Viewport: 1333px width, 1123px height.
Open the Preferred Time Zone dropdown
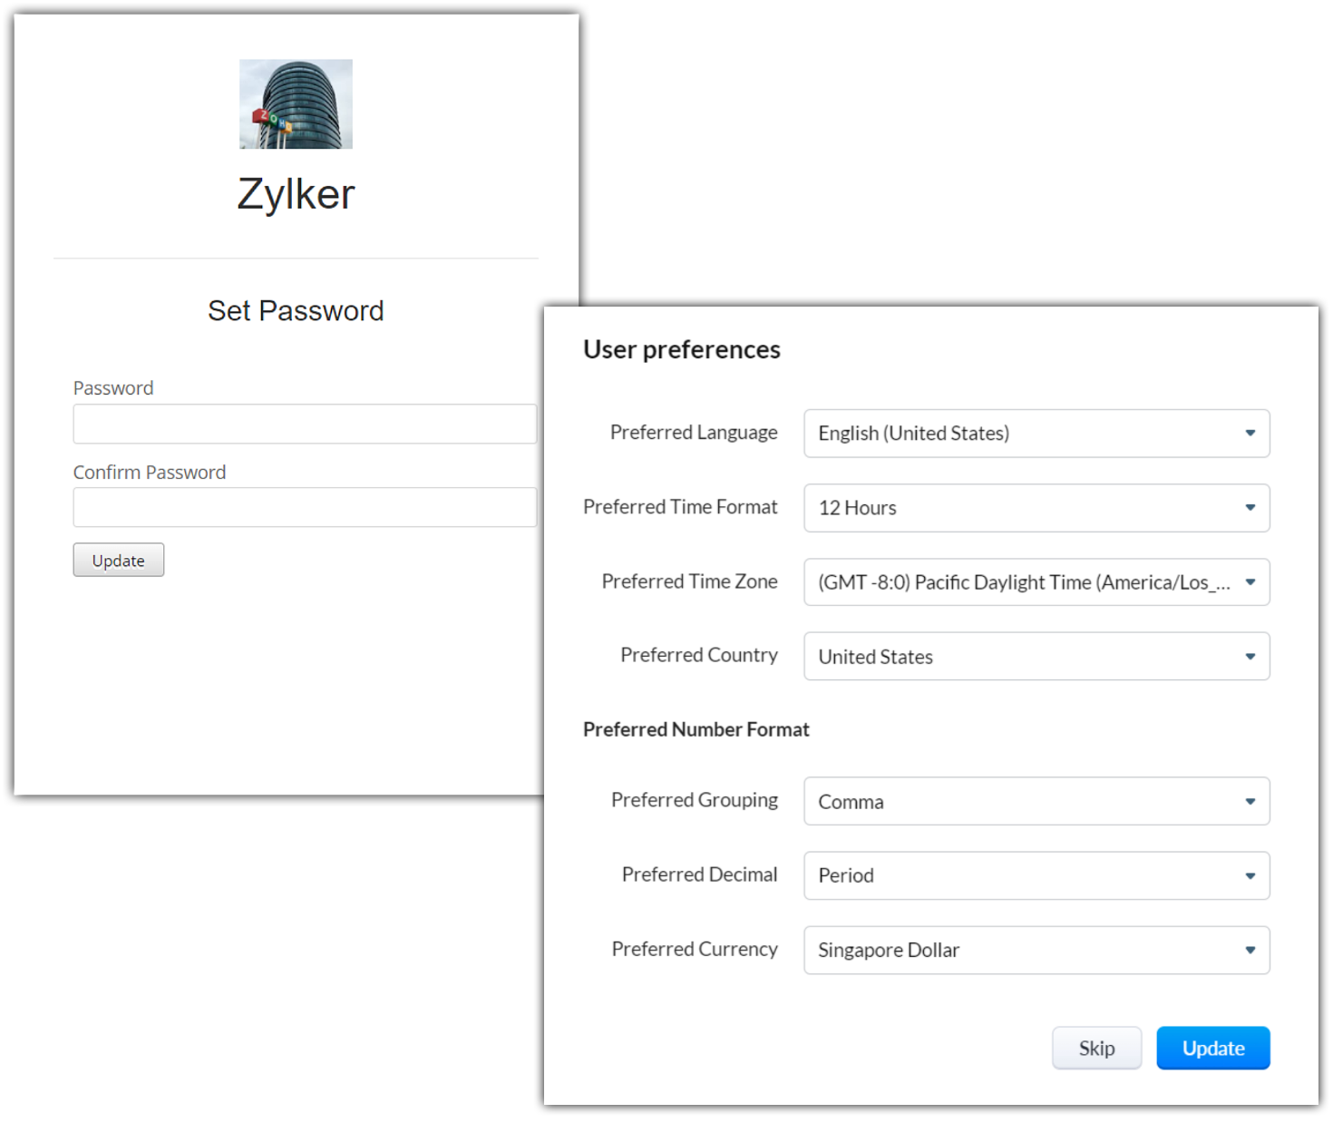click(x=1036, y=582)
